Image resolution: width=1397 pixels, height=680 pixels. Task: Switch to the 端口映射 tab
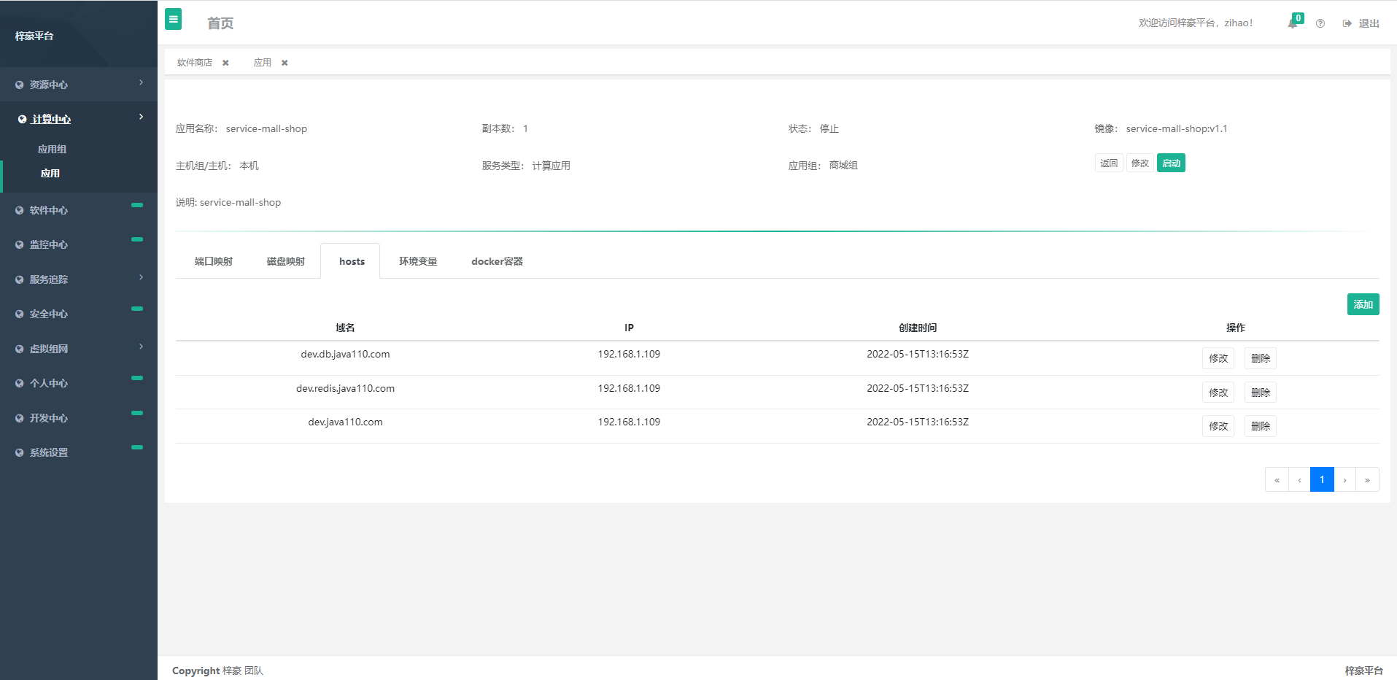point(213,261)
